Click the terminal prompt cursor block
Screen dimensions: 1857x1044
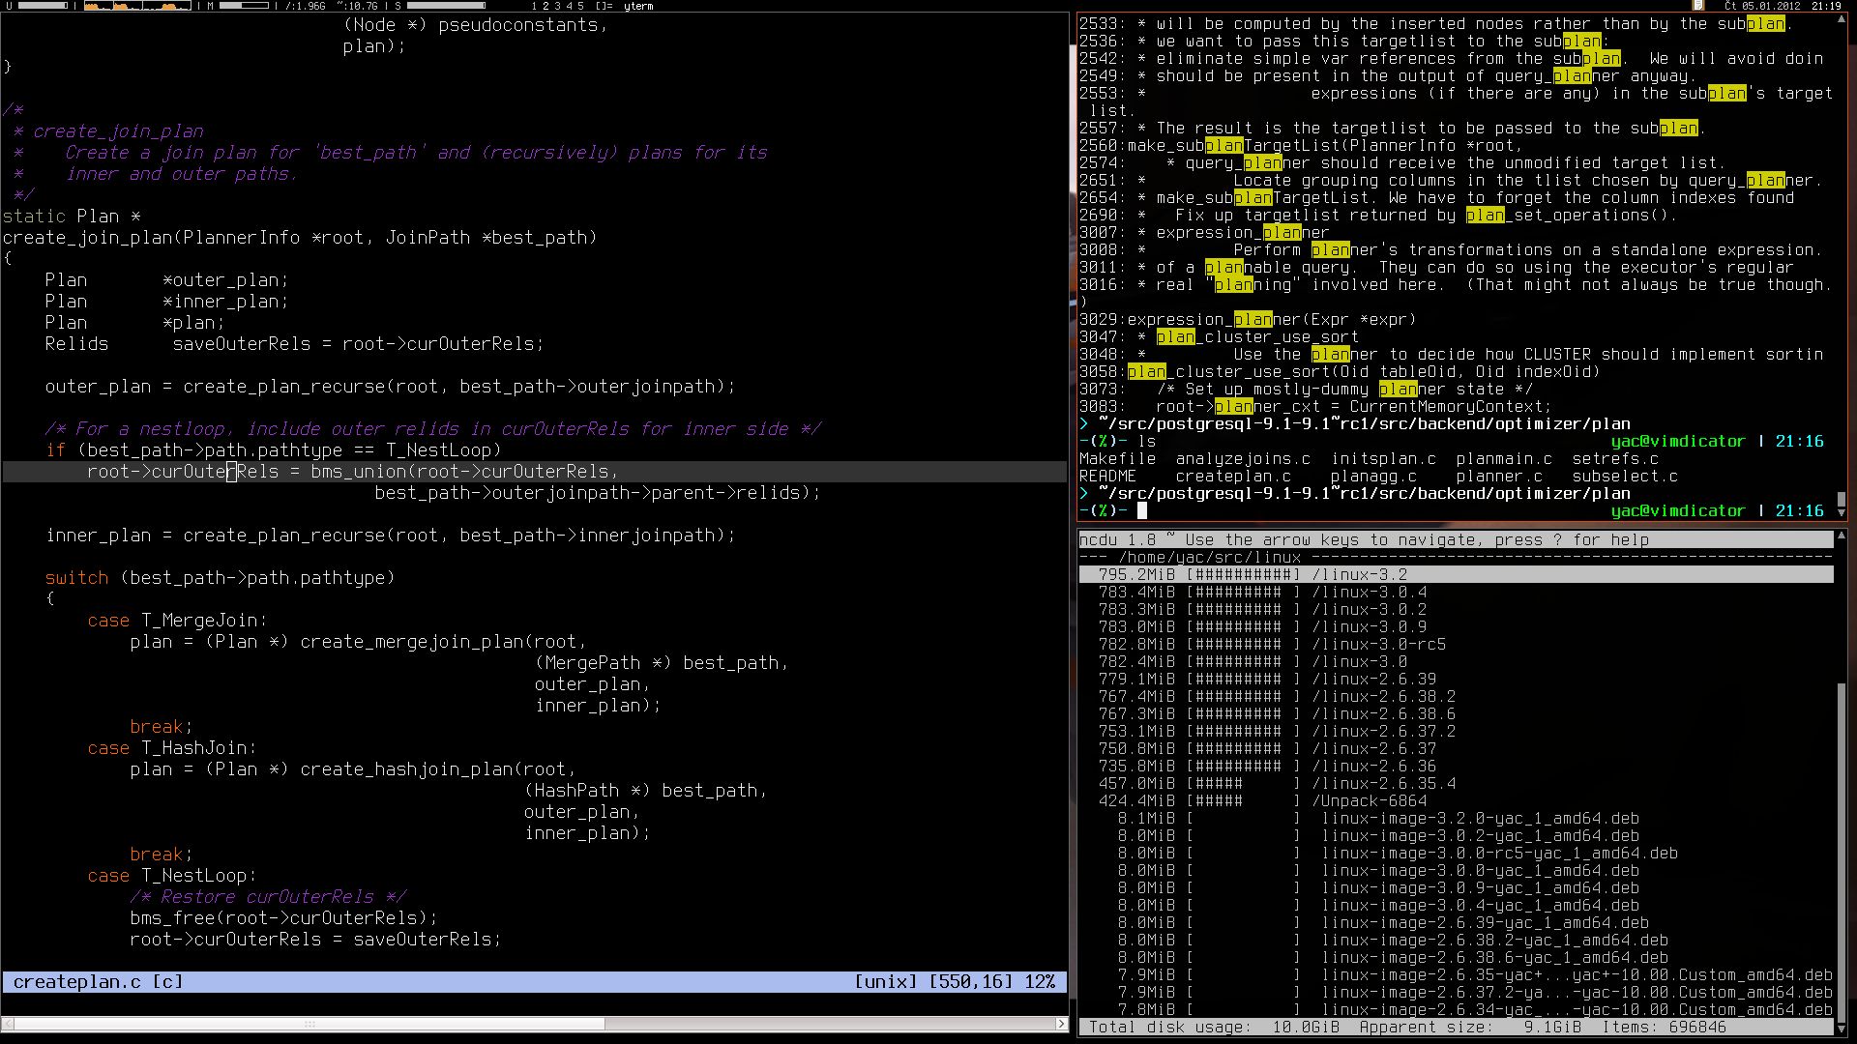coord(1142,510)
